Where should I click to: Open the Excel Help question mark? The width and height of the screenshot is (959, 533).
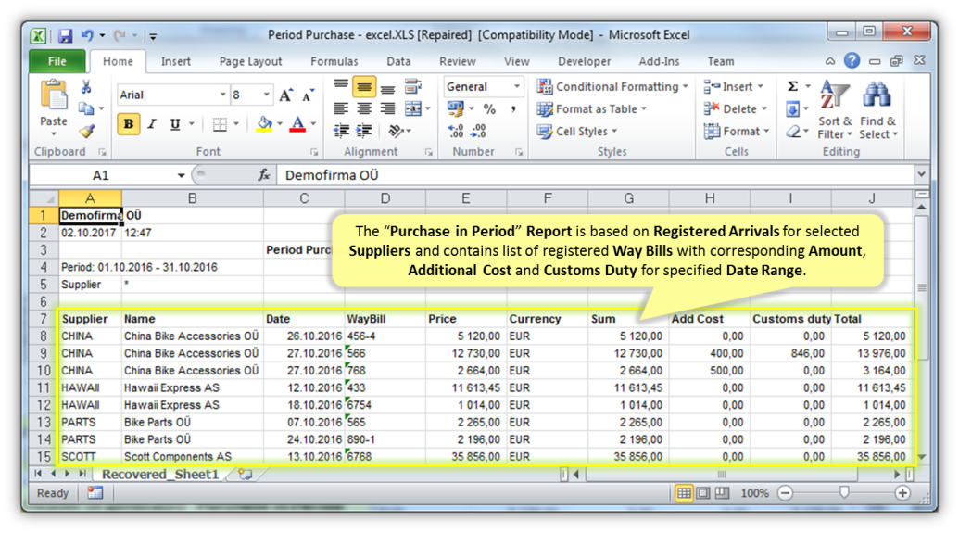click(x=852, y=60)
